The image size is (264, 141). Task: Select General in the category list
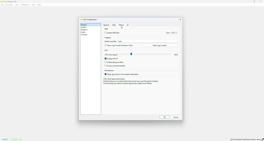[90, 25]
